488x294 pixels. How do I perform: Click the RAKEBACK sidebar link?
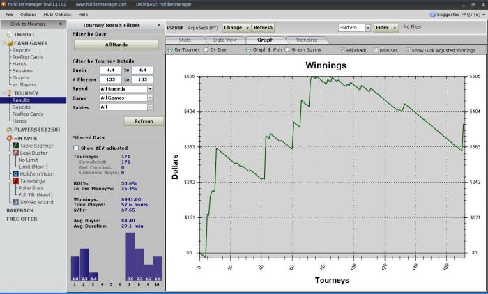click(20, 210)
